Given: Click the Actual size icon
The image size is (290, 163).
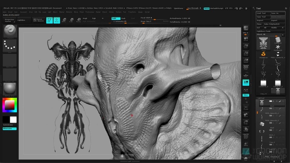Looking at the screenshot, I should [246, 53].
